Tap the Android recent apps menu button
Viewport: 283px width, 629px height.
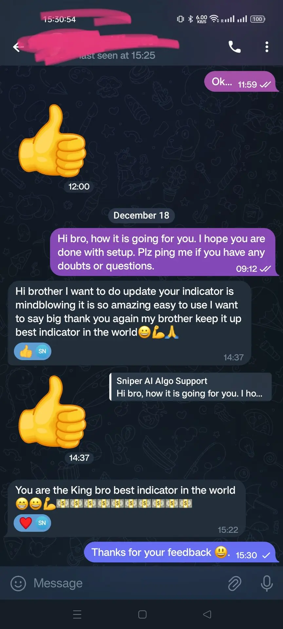click(x=77, y=614)
